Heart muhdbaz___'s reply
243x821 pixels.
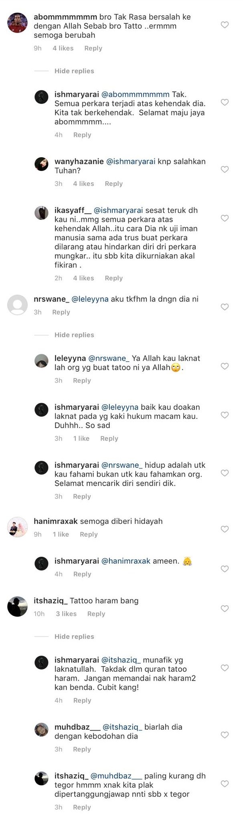click(x=225, y=735)
